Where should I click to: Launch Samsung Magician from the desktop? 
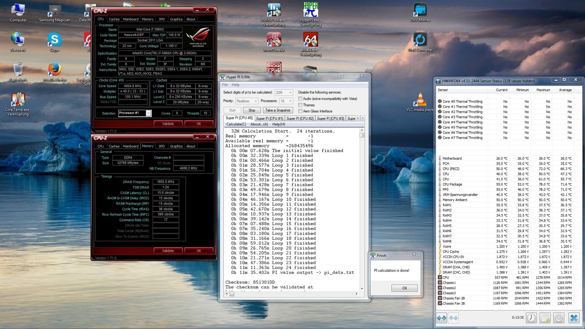pyautogui.click(x=55, y=13)
